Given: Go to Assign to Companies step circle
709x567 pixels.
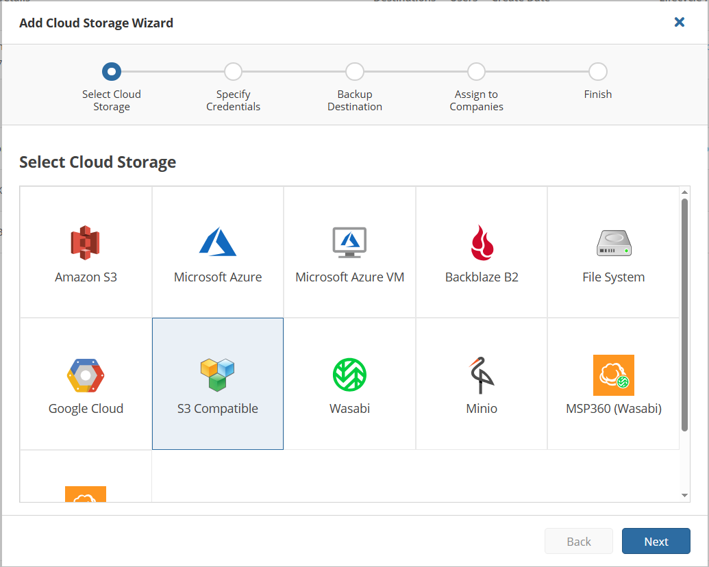Looking at the screenshot, I should click(x=477, y=71).
